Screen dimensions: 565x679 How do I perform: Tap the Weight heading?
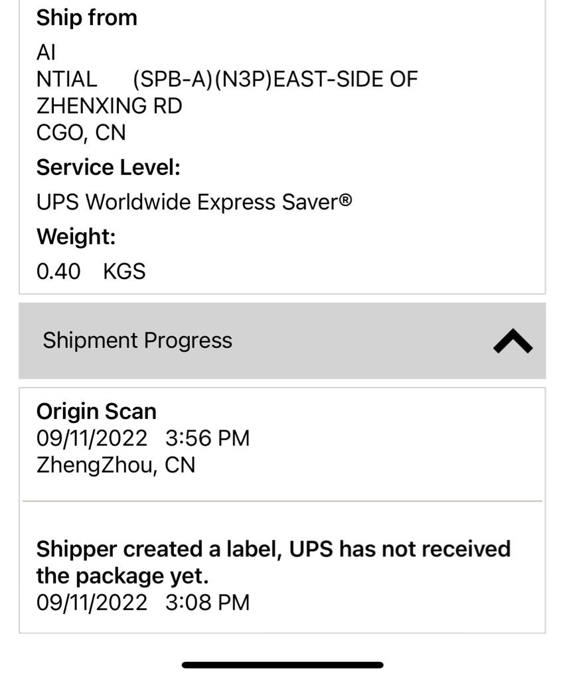click(76, 236)
